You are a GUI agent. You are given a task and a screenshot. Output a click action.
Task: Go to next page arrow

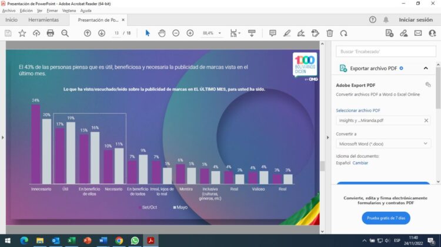[x=102, y=33]
